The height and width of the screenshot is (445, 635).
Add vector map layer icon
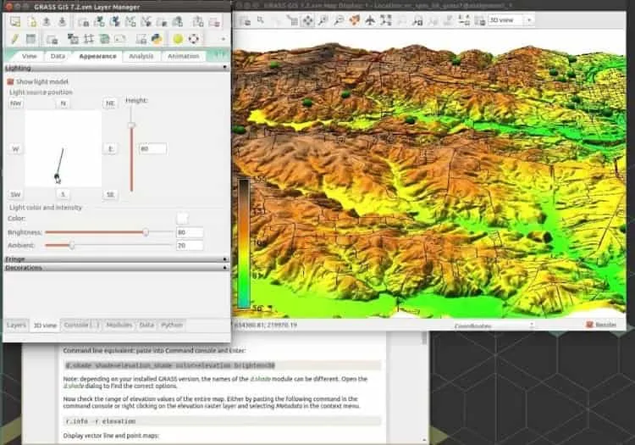[130, 21]
